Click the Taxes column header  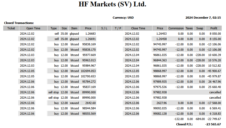(189, 28)
